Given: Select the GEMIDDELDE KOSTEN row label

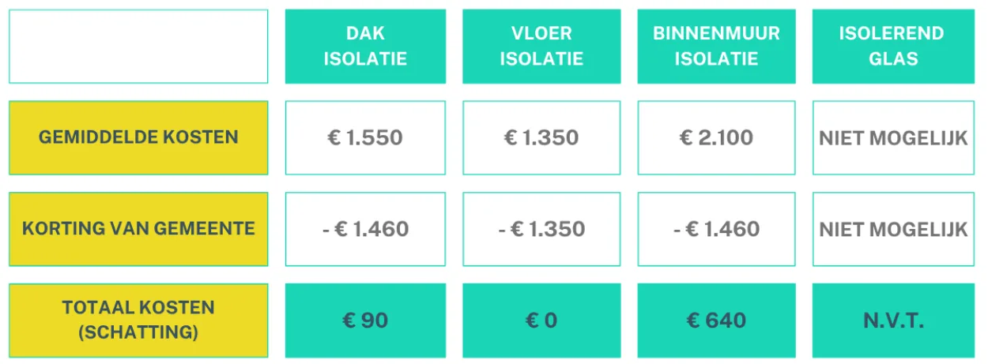Looking at the screenshot, I should [138, 137].
